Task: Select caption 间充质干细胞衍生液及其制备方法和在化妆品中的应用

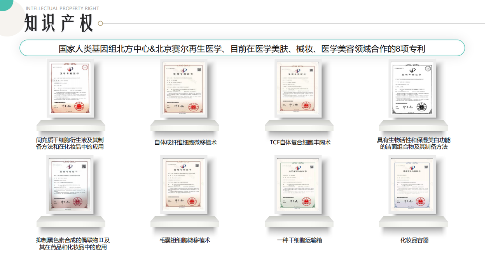Action: pos(70,144)
